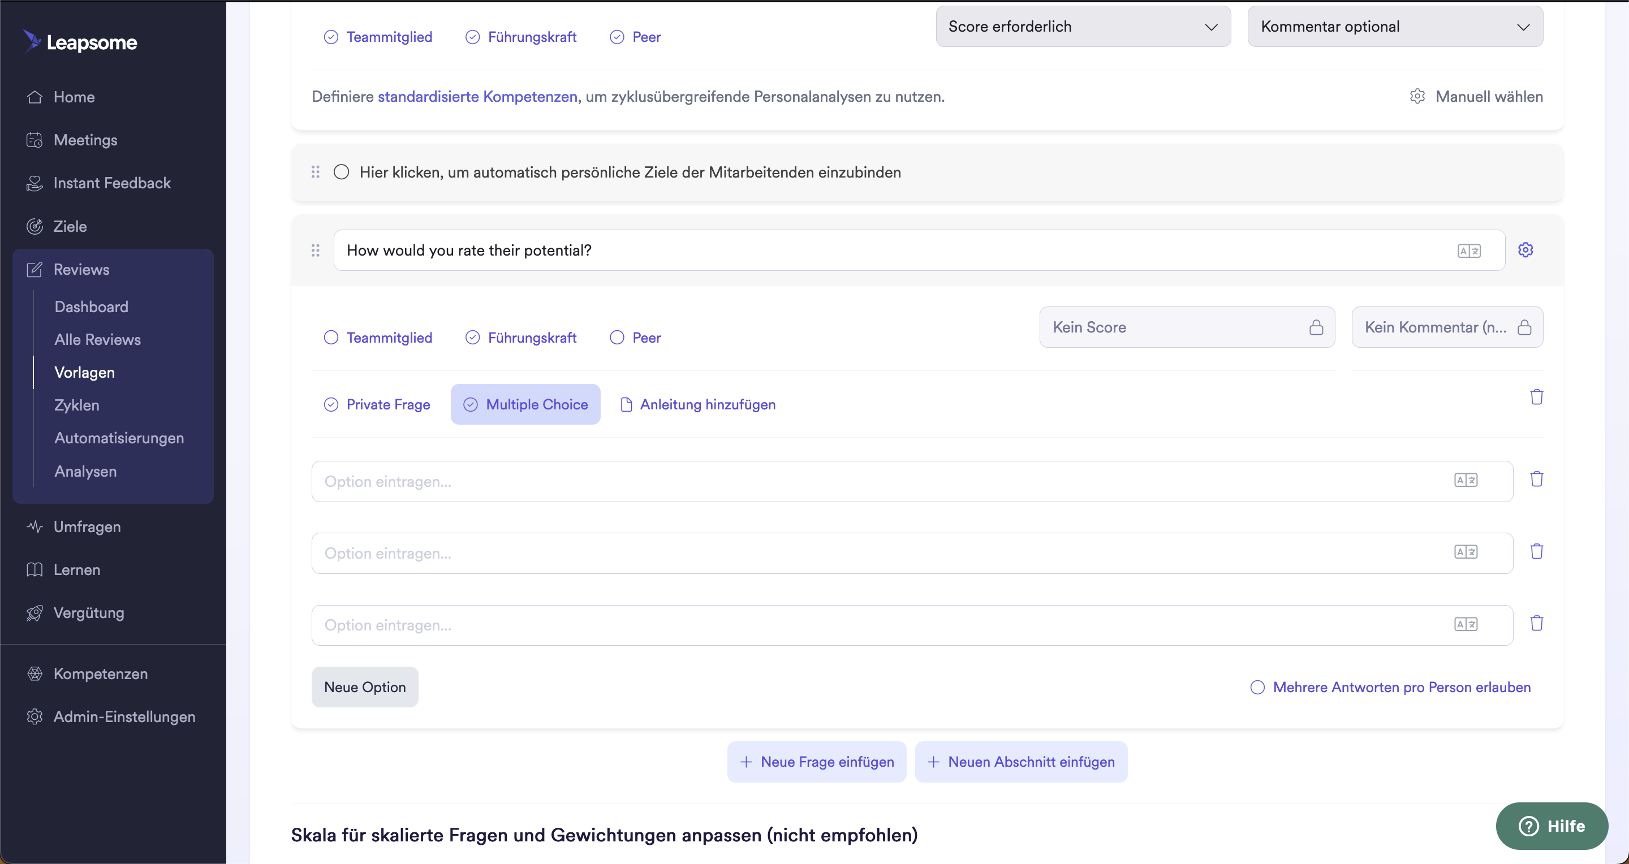
Task: Toggle Führungskraft for potential question
Action: click(520, 338)
